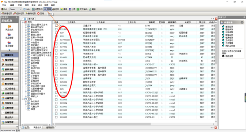Click the 过滤 filter icon
This screenshot has width=246, height=132.
click(72, 9)
